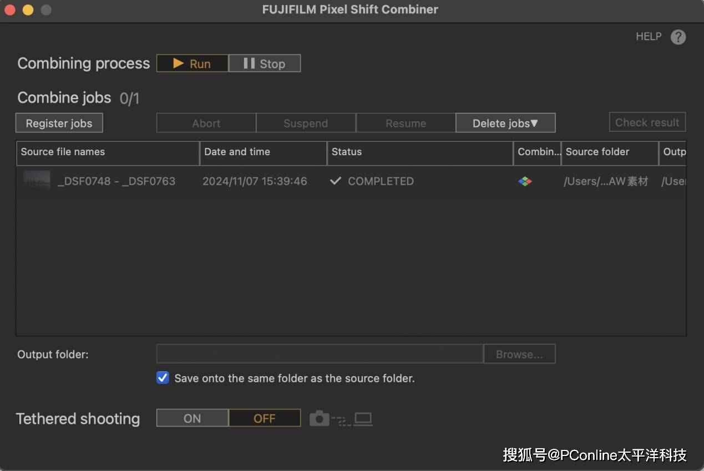
Task: Uncheck Save onto the same folder checkbox
Action: (163, 378)
